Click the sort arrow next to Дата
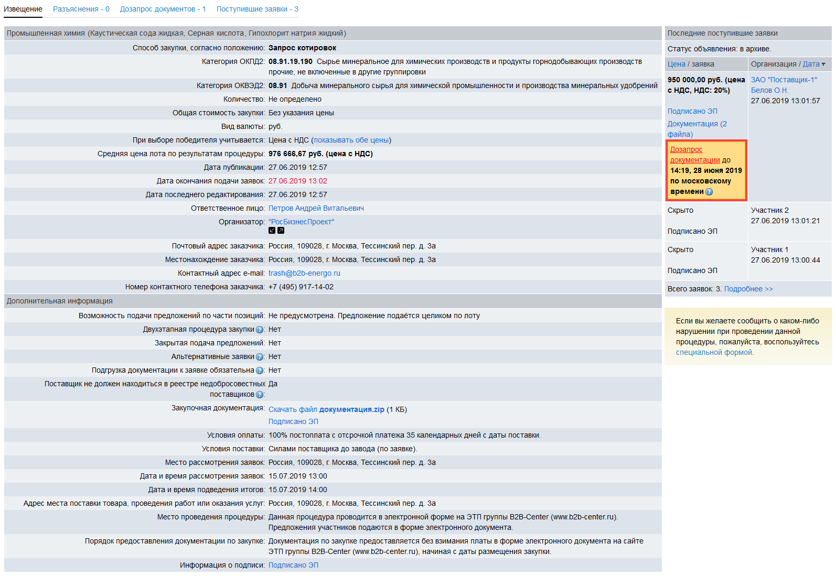 823,64
